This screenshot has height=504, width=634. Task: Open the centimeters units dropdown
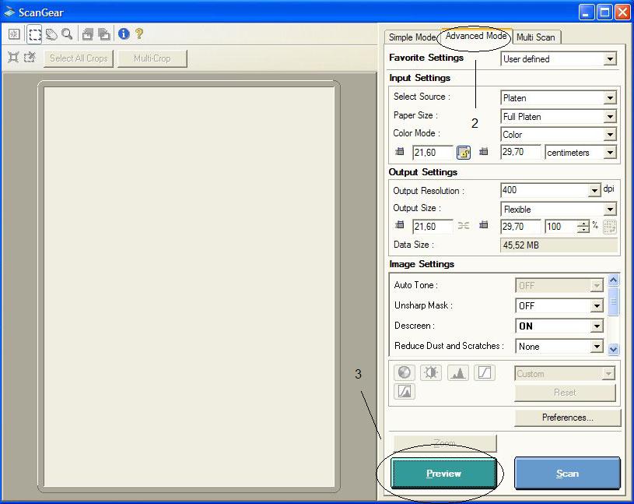click(x=580, y=153)
